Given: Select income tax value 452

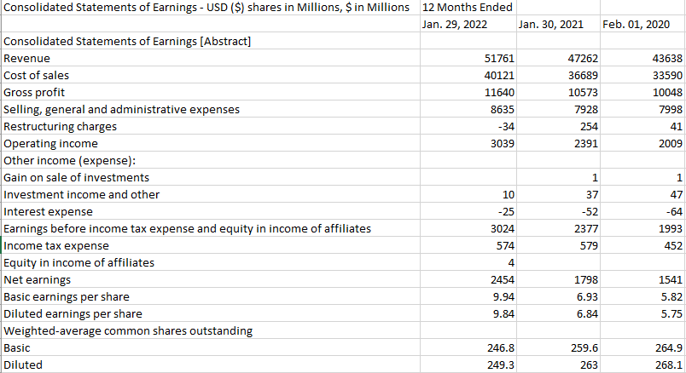Looking at the screenshot, I should point(673,246).
